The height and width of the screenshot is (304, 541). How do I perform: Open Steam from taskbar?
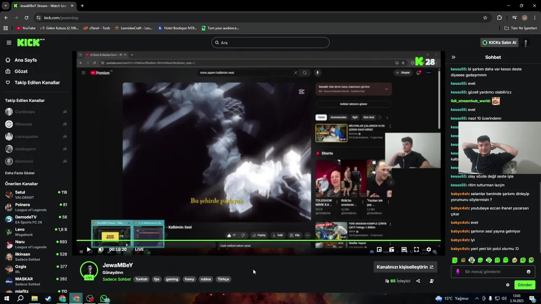coord(48,299)
